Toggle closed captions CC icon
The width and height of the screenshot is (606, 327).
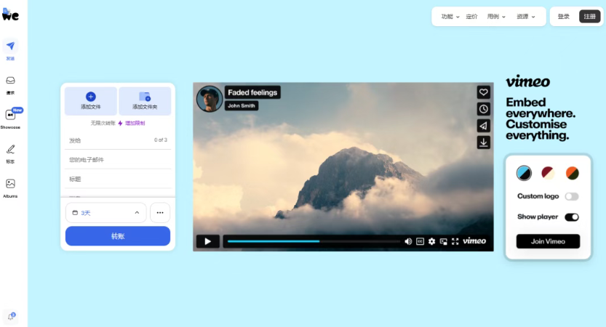[x=420, y=241]
